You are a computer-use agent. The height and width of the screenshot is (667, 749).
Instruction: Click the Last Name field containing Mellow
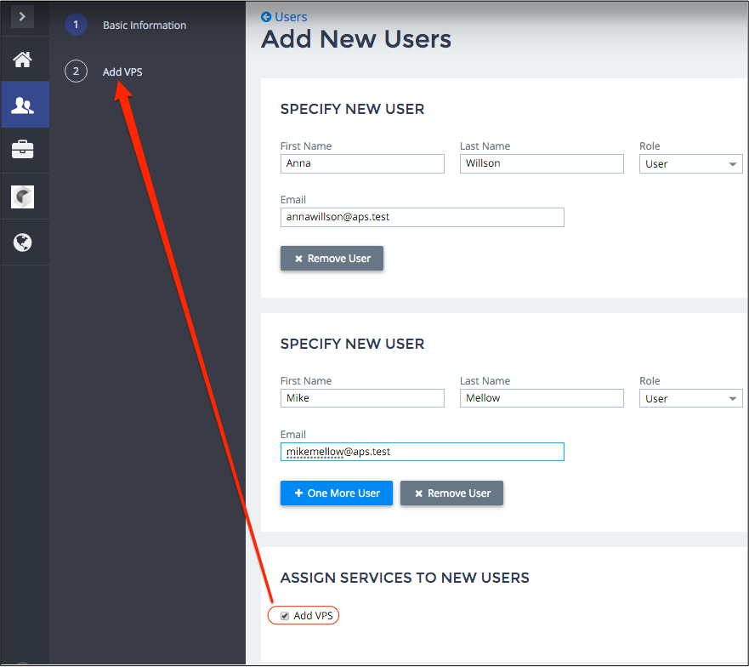[542, 398]
